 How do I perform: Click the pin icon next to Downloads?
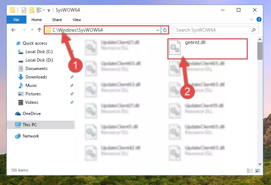coord(72,77)
